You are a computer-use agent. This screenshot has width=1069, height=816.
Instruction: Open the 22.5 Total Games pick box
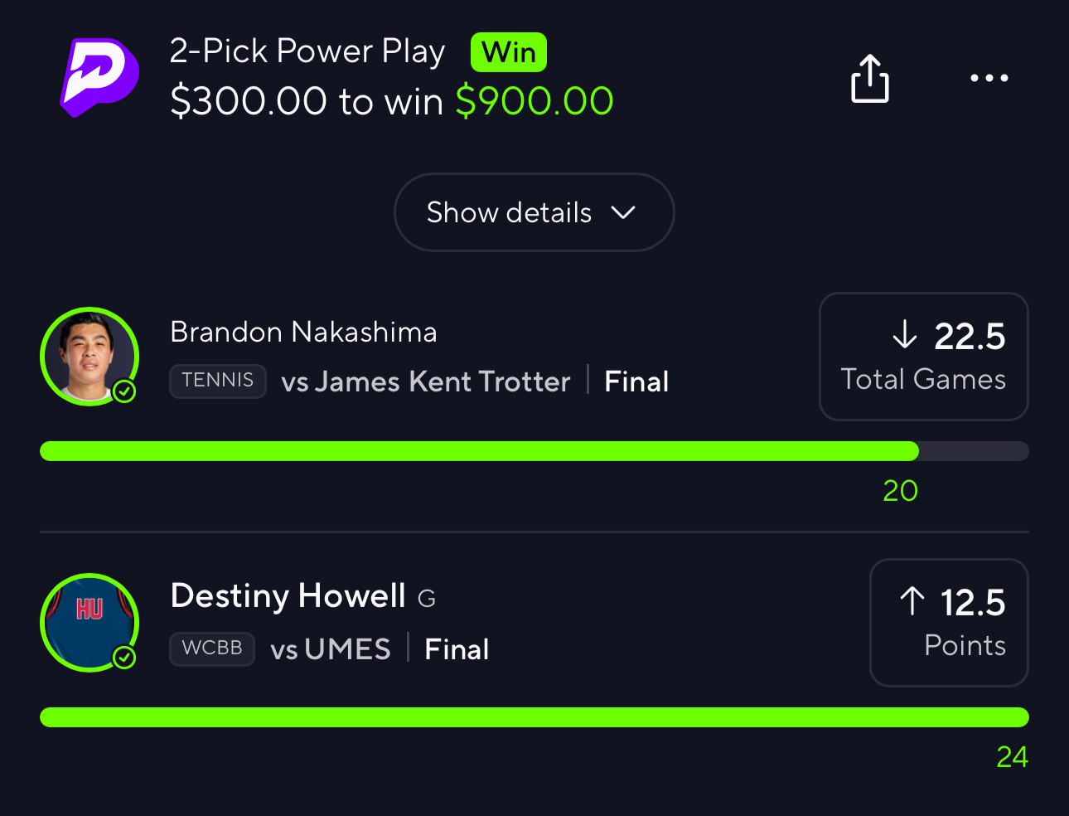[924, 357]
